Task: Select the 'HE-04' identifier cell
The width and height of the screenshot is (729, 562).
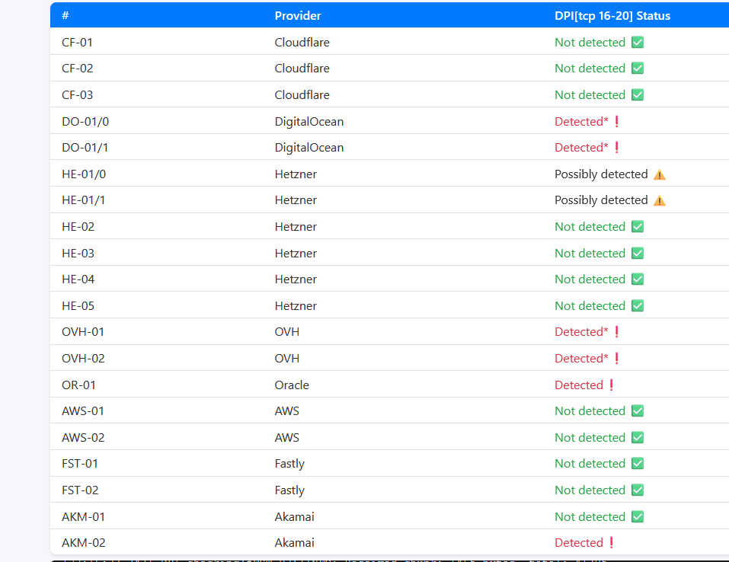Action: pyautogui.click(x=78, y=279)
